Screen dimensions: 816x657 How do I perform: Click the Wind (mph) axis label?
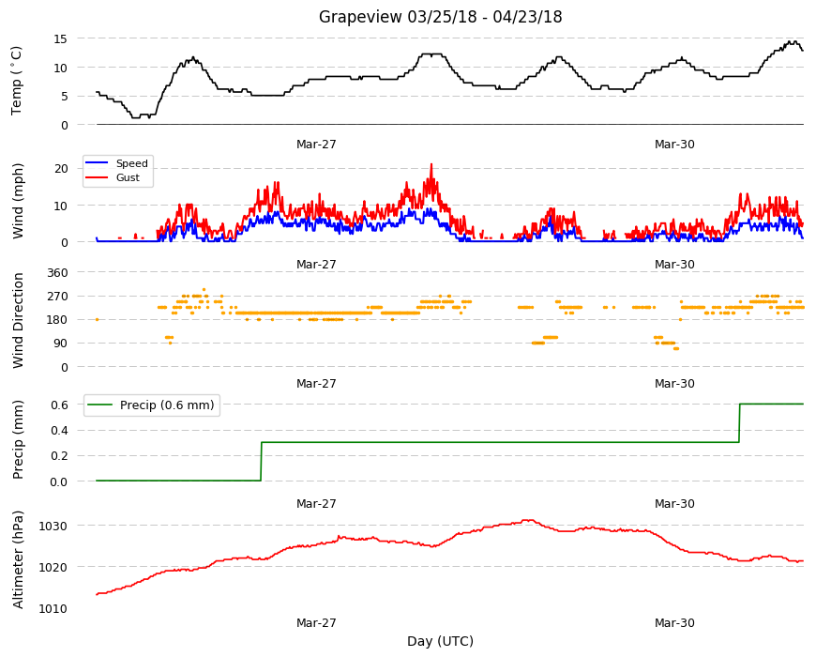18,201
